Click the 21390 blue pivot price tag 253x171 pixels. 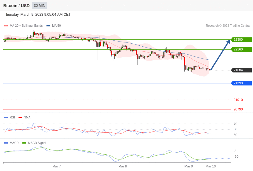pyautogui.click(x=242, y=83)
